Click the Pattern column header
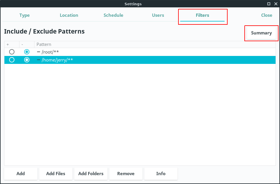The height and width of the screenshot is (184, 280). [x=44, y=44]
